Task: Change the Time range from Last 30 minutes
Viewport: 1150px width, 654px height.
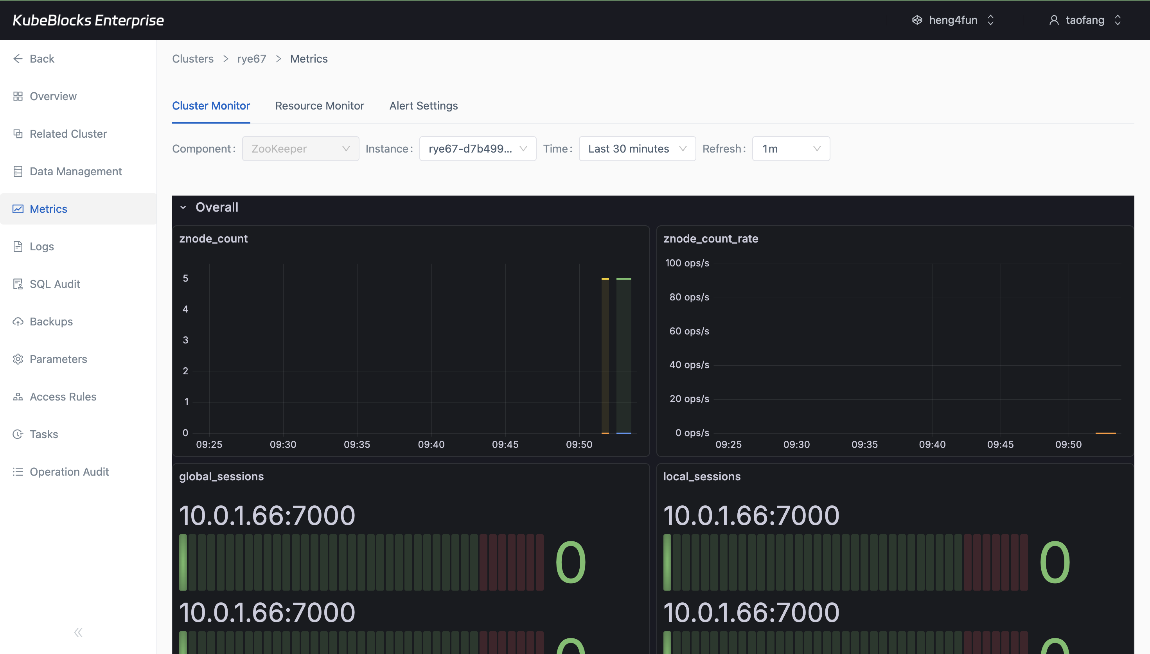Action: coord(637,148)
